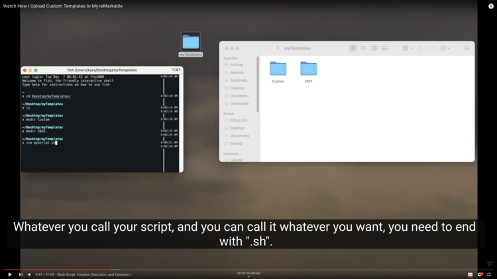
Task: Open video title 'Watch How I Upload Custom Templates'
Action: 63,6
